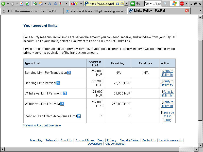This screenshot has height=152, width=203.
Task: Click the Windows flag logo icon
Action: click(x=174, y=4)
